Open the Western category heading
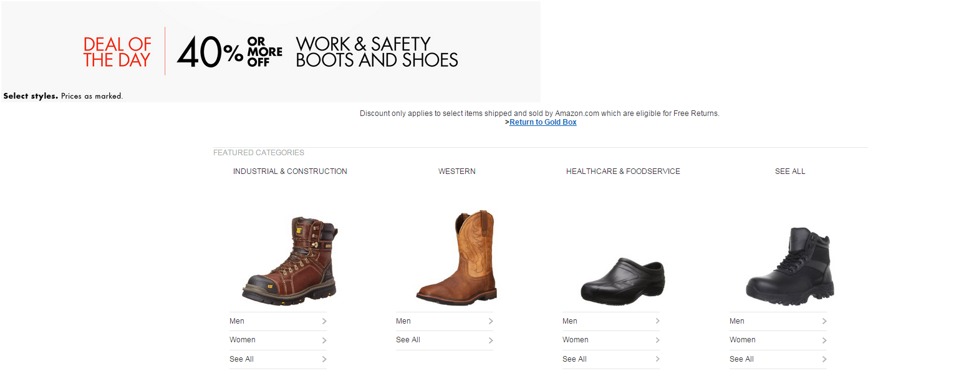The height and width of the screenshot is (376, 974). (x=456, y=171)
